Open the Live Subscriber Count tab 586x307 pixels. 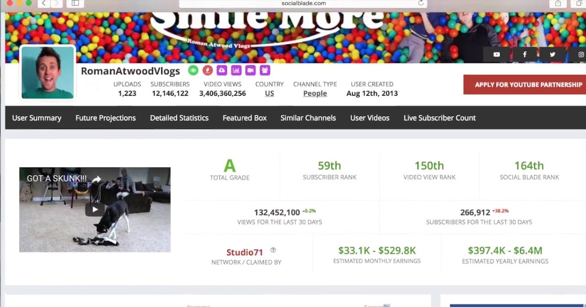click(439, 118)
